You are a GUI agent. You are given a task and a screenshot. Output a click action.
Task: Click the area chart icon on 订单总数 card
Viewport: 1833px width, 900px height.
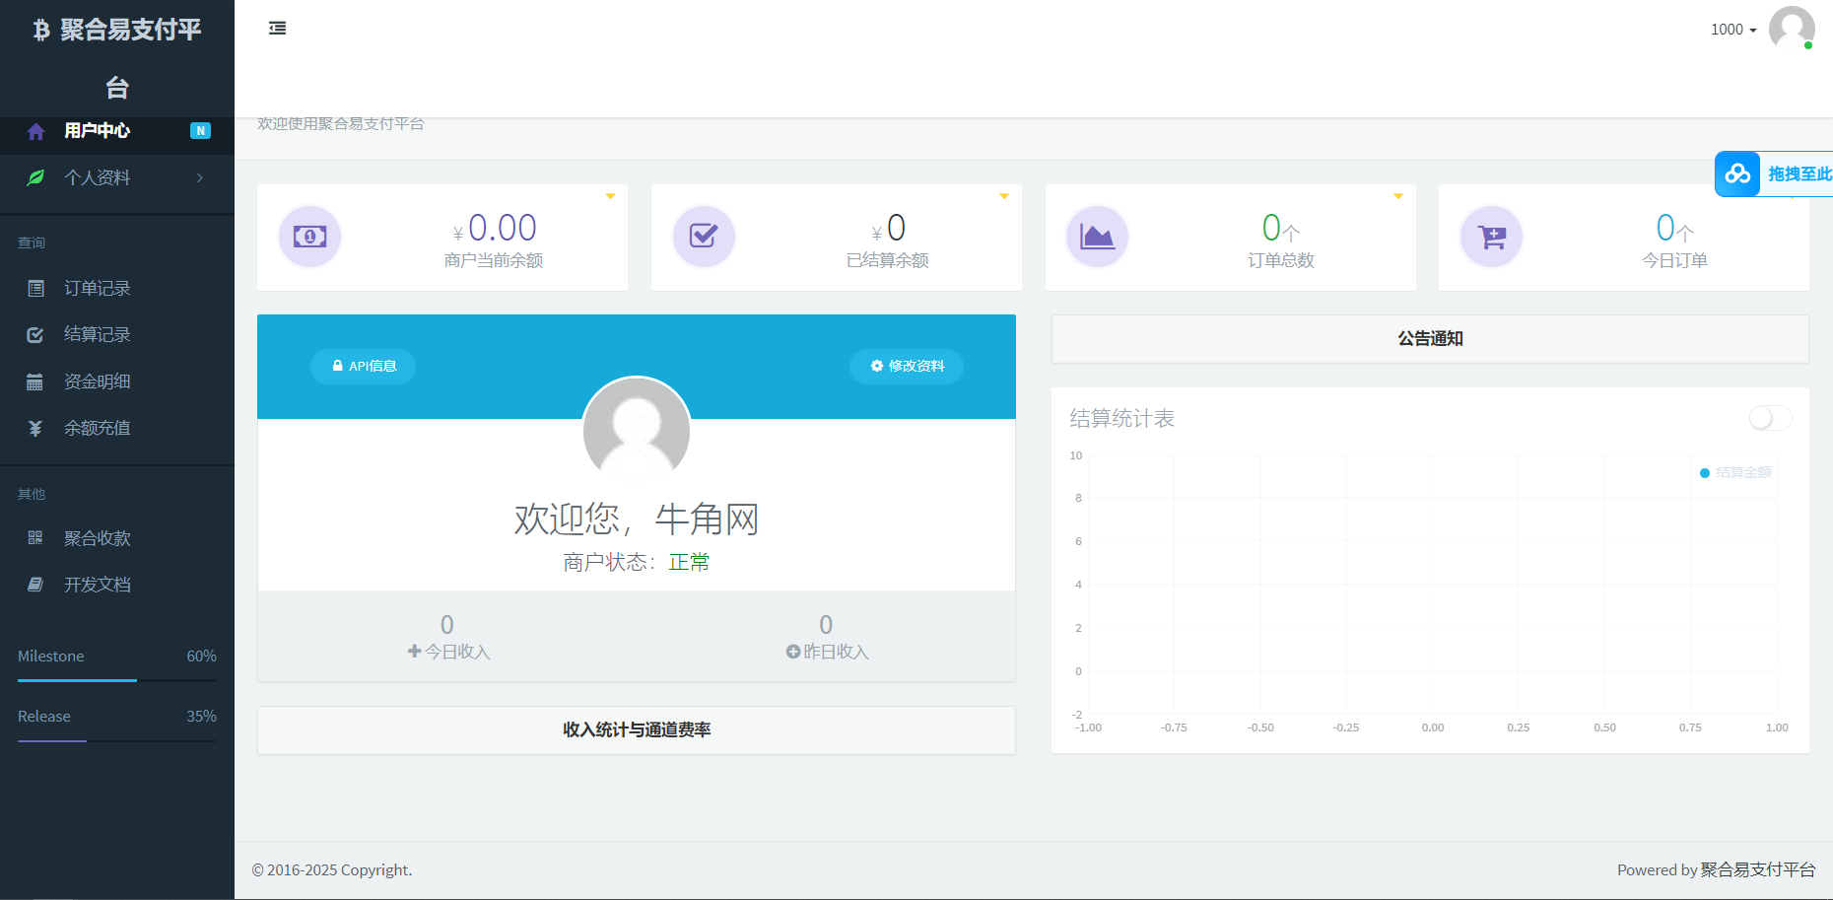tap(1097, 237)
